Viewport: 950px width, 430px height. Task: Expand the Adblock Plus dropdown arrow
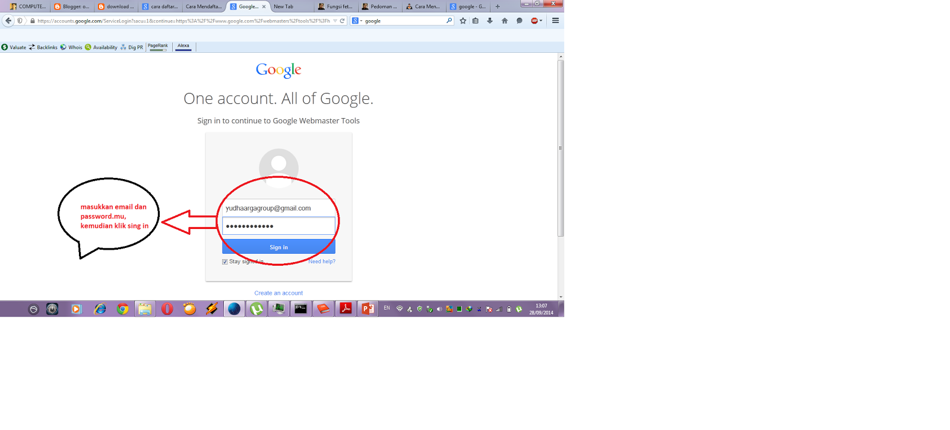[x=541, y=21]
